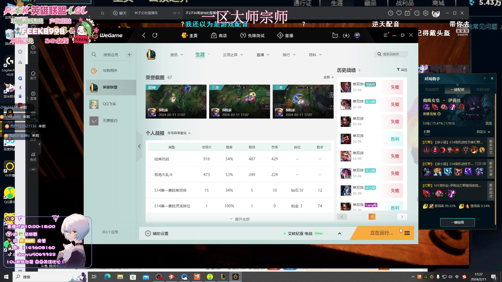This screenshot has height=282, width=502.
Task: Select 无畏契约 in the sidebar
Action: click(111, 121)
